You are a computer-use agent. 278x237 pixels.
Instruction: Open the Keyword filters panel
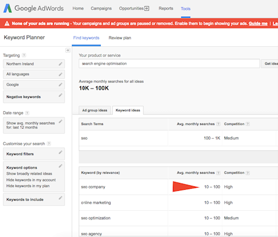(34, 154)
